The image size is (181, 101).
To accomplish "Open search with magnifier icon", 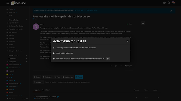I will tap(169, 3).
